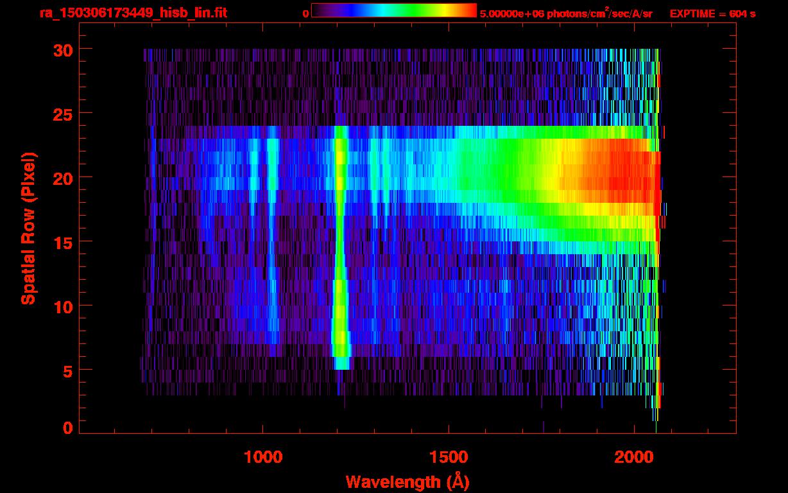788x493 pixels.
Task: Click the filename ra_150306173449_hisb_lin.fit title
Action: click(133, 13)
